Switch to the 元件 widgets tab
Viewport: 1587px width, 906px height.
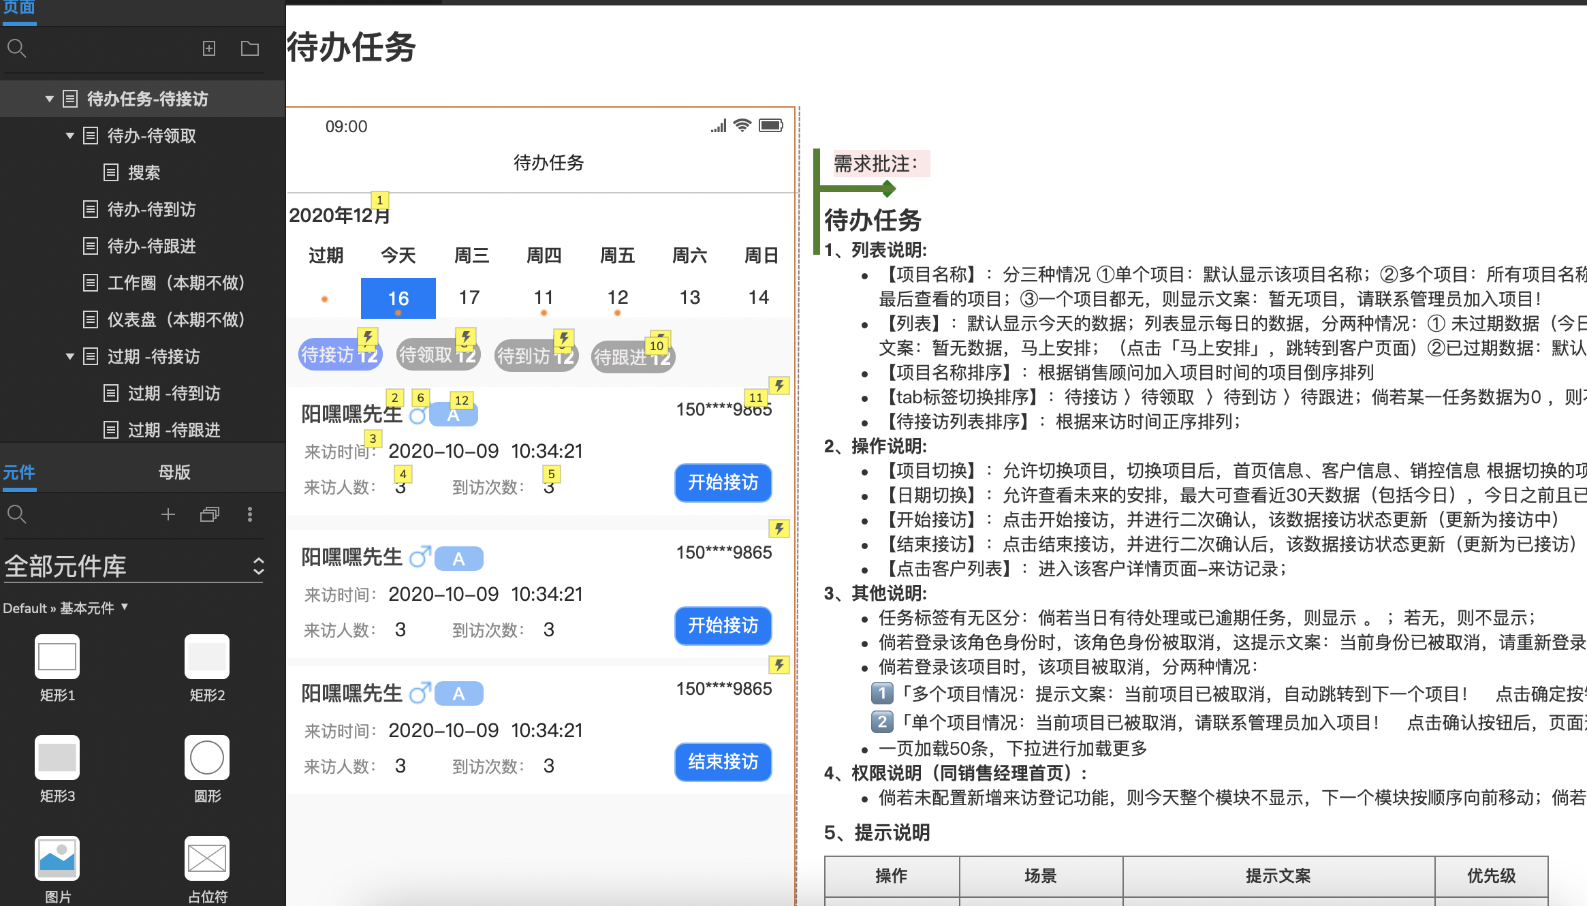tap(19, 472)
